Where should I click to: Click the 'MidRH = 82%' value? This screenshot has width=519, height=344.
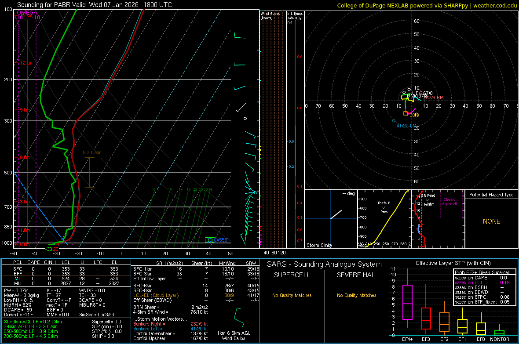18,305
